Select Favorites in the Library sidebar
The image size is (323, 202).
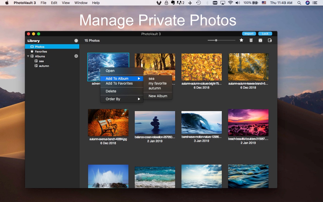click(x=41, y=52)
